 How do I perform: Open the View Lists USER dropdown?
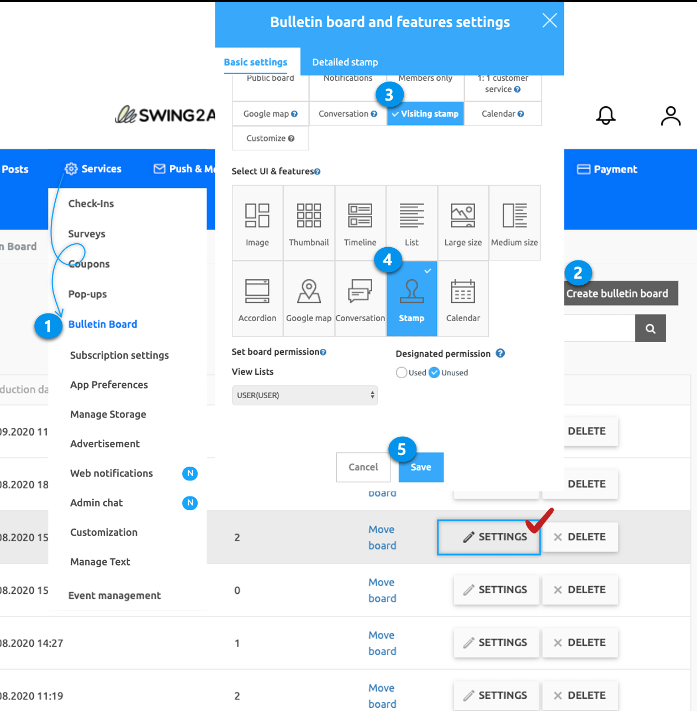pos(305,395)
